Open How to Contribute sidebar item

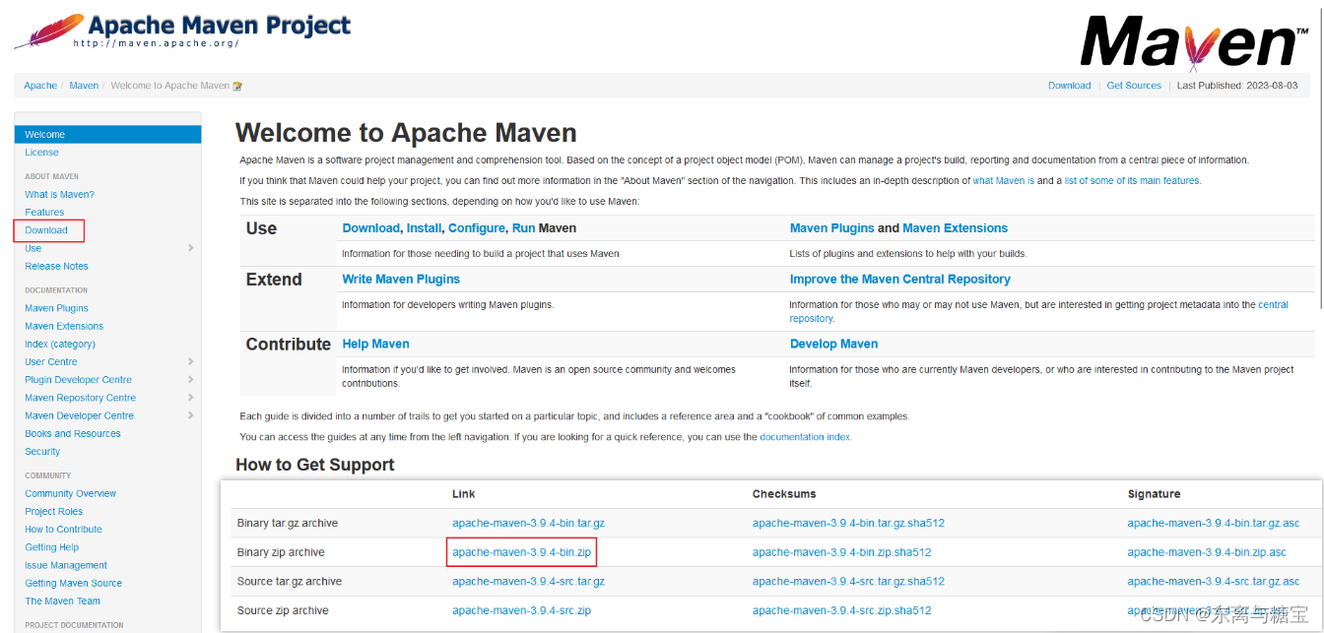(64, 530)
